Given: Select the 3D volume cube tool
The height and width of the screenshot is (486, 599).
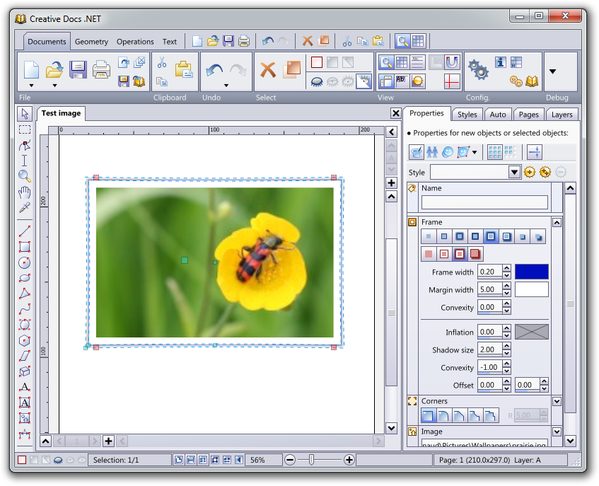Looking at the screenshot, I should pos(25,371).
